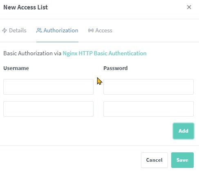
Task: Focus the first Username input field
Action: [x=48, y=87]
